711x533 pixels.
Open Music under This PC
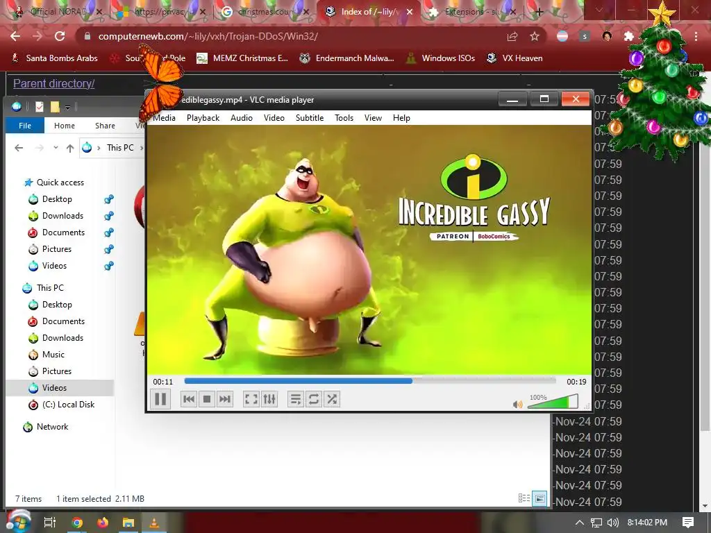click(x=53, y=355)
